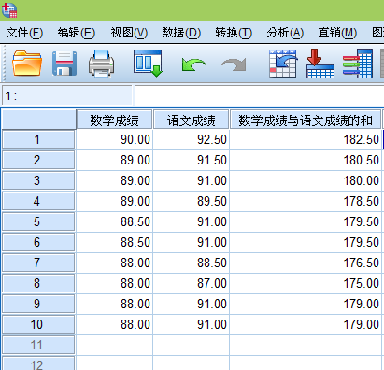Select row header 3
The image size is (384, 370).
click(x=38, y=180)
